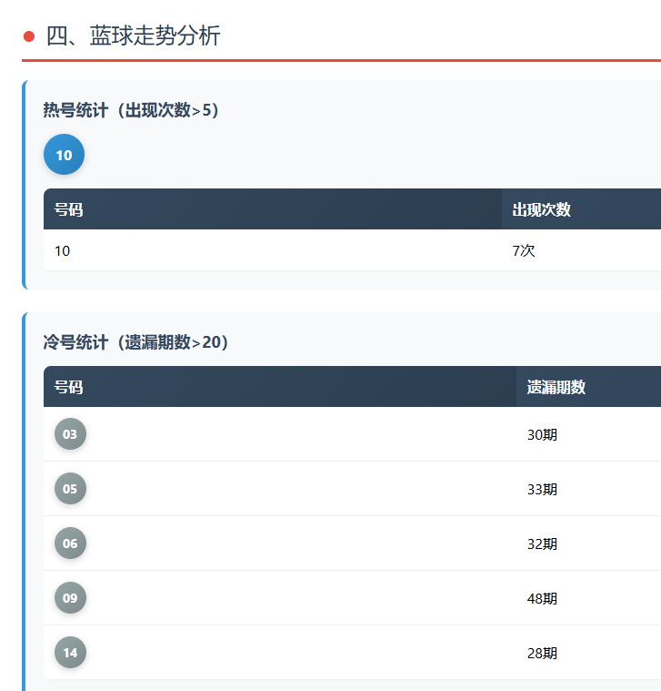Select the gray 14 number ball

[x=70, y=653]
